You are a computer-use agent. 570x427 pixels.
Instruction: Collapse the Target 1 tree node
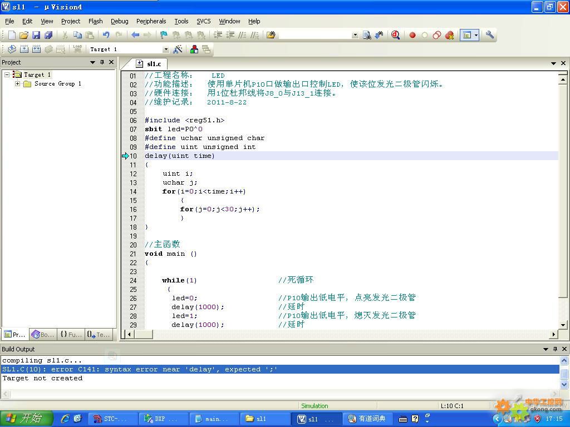point(7,75)
